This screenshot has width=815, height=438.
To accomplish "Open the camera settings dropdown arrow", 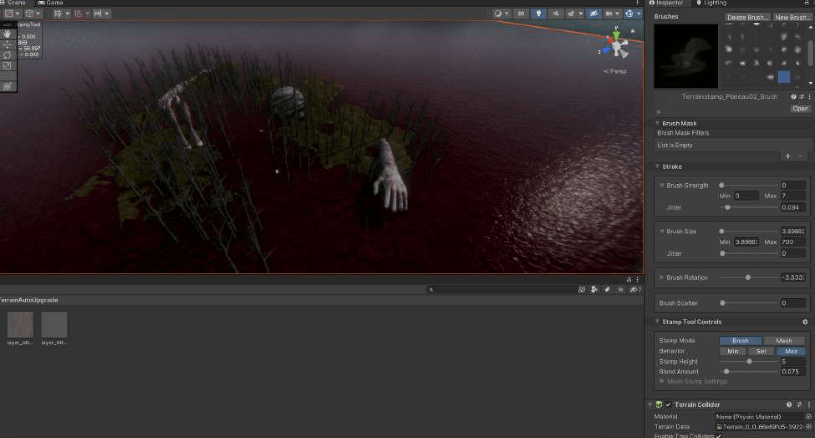I will pos(617,13).
